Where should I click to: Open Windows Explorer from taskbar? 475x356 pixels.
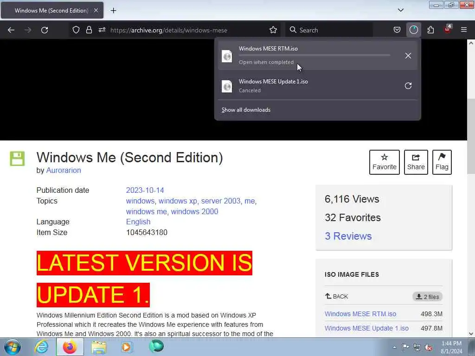point(99,347)
